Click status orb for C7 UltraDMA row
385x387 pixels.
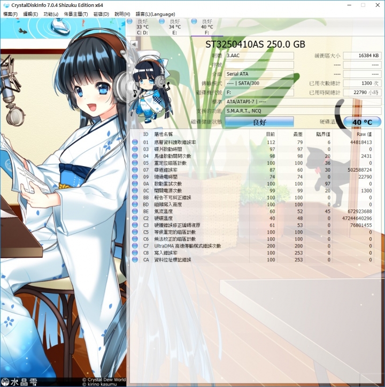pyautogui.click(x=135, y=246)
